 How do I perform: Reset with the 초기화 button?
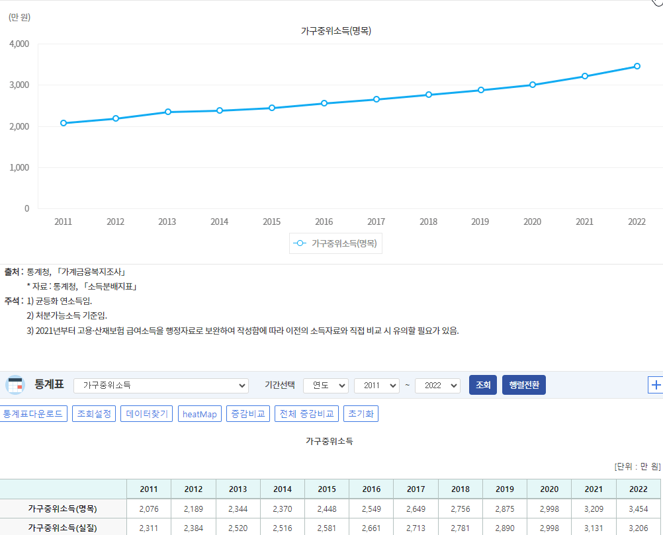(361, 414)
